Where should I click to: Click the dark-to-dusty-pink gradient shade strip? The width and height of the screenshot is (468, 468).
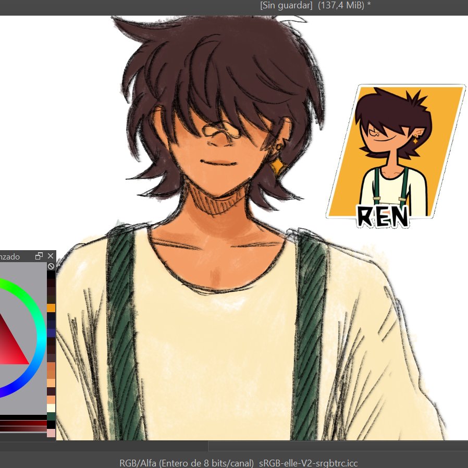pos(23,429)
